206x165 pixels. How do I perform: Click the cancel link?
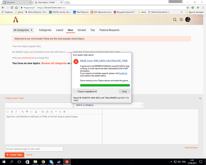29,155
